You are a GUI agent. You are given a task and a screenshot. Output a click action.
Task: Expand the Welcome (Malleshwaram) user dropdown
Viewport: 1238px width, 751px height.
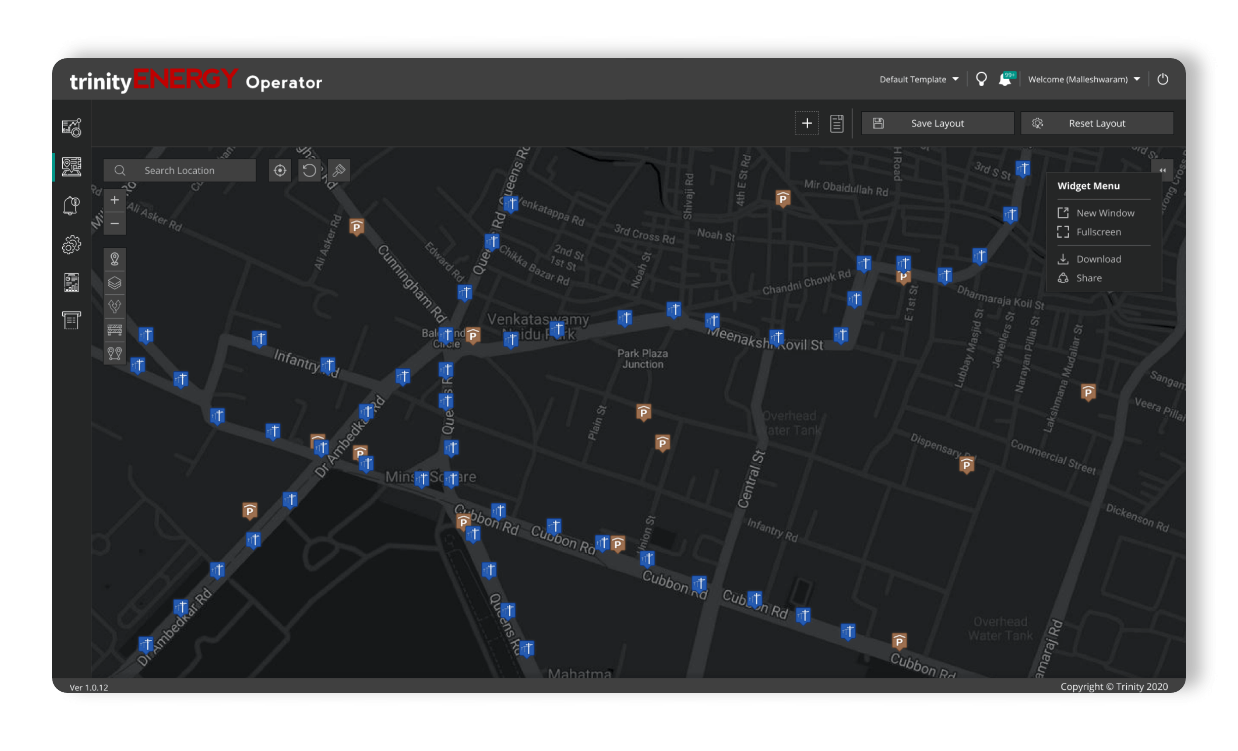[x=1084, y=79]
